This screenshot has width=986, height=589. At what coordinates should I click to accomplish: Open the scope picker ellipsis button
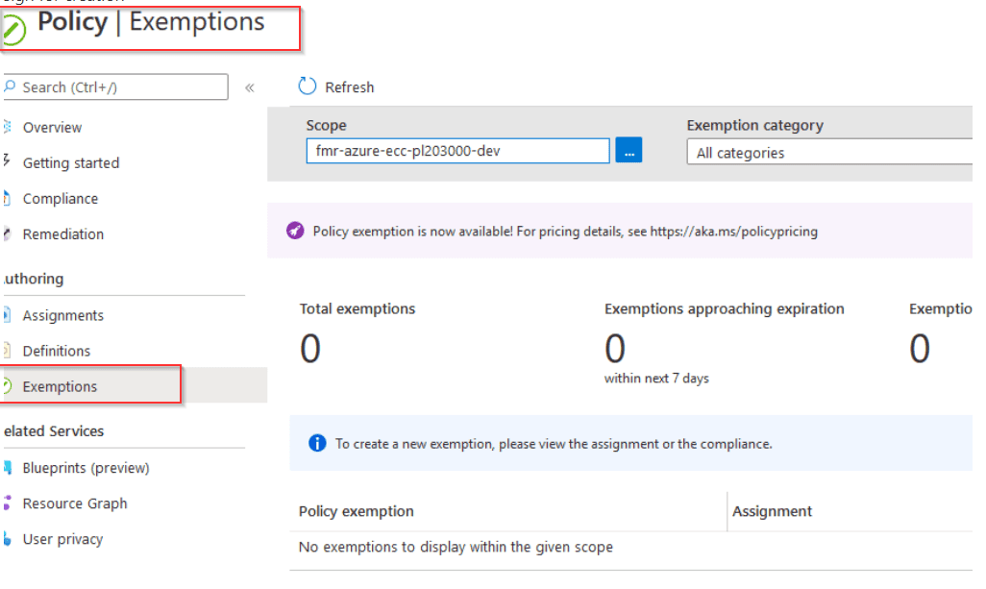click(629, 150)
